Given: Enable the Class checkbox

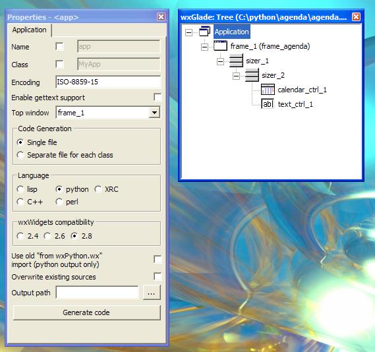Looking at the screenshot, I should [59, 64].
